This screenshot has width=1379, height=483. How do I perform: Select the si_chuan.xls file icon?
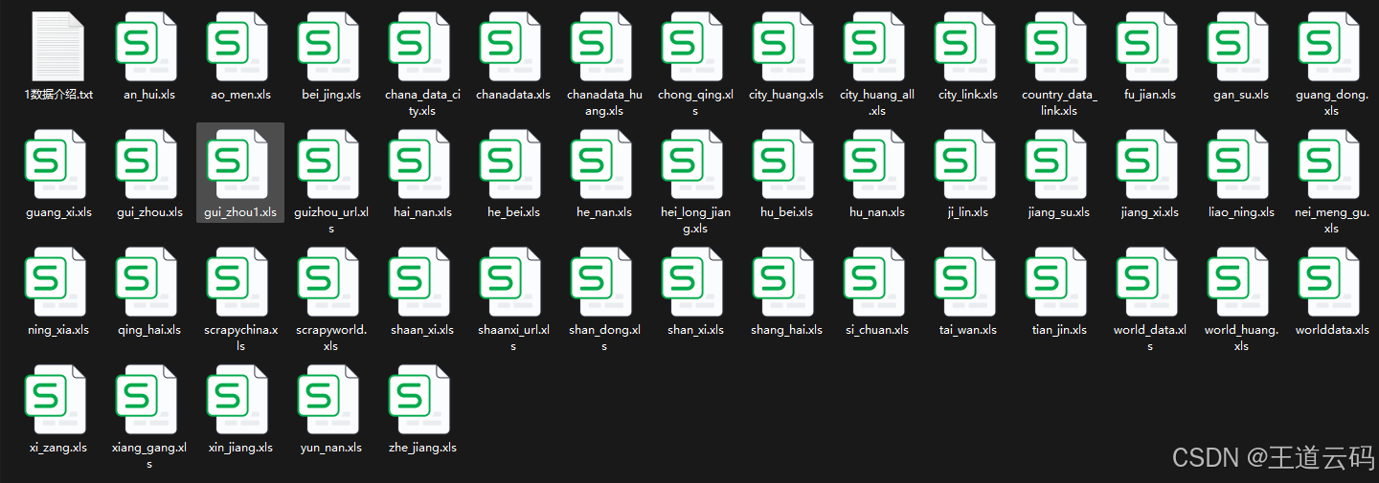tap(875, 282)
